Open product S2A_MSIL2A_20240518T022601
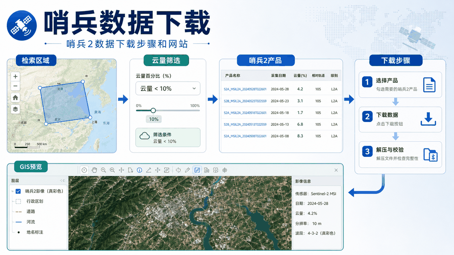 click(x=245, y=113)
